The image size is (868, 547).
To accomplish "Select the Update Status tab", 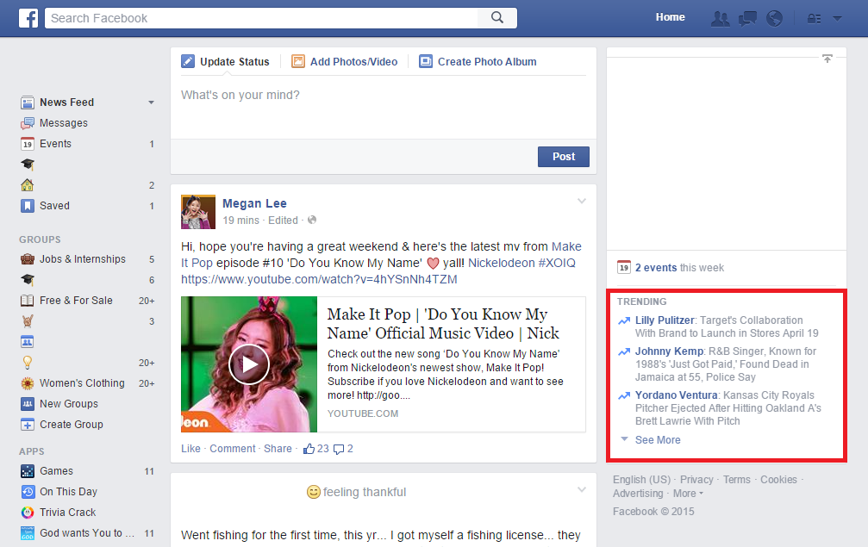I will click(226, 61).
